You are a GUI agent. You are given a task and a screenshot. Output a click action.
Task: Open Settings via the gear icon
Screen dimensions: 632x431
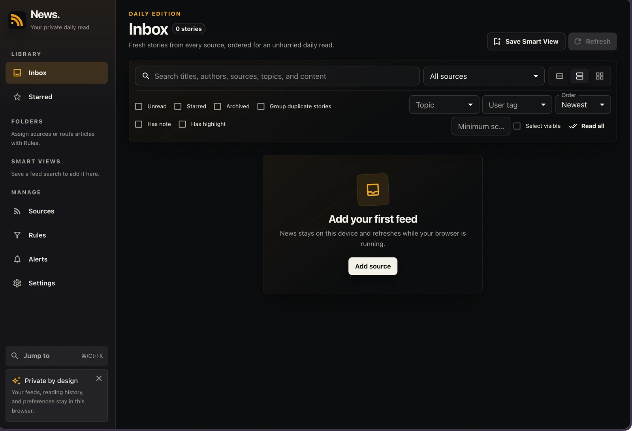[x=17, y=283]
